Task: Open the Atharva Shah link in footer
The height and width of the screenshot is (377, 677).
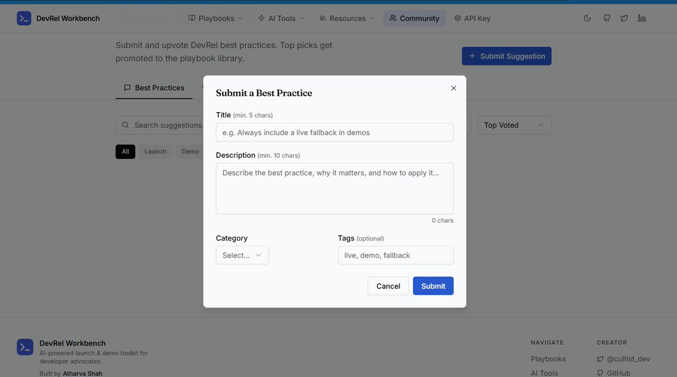Action: pyautogui.click(x=82, y=374)
